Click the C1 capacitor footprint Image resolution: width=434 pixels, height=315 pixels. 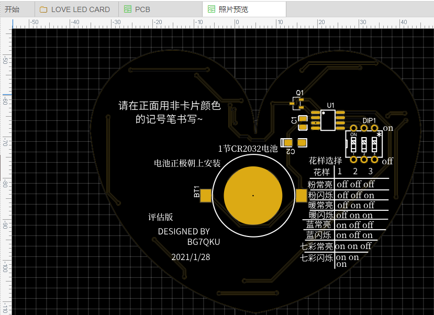[x=303, y=122]
